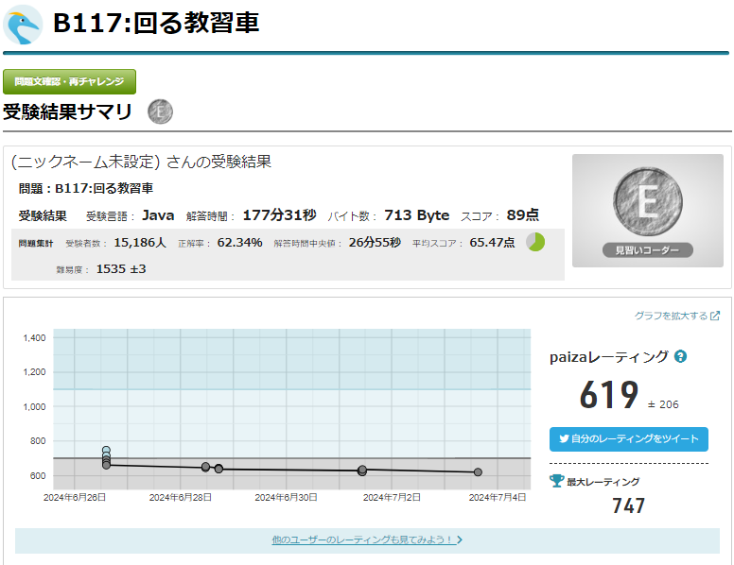Select the topmost data point above 2024年6月26日
Image resolution: width=734 pixels, height=565 pixels.
106,451
